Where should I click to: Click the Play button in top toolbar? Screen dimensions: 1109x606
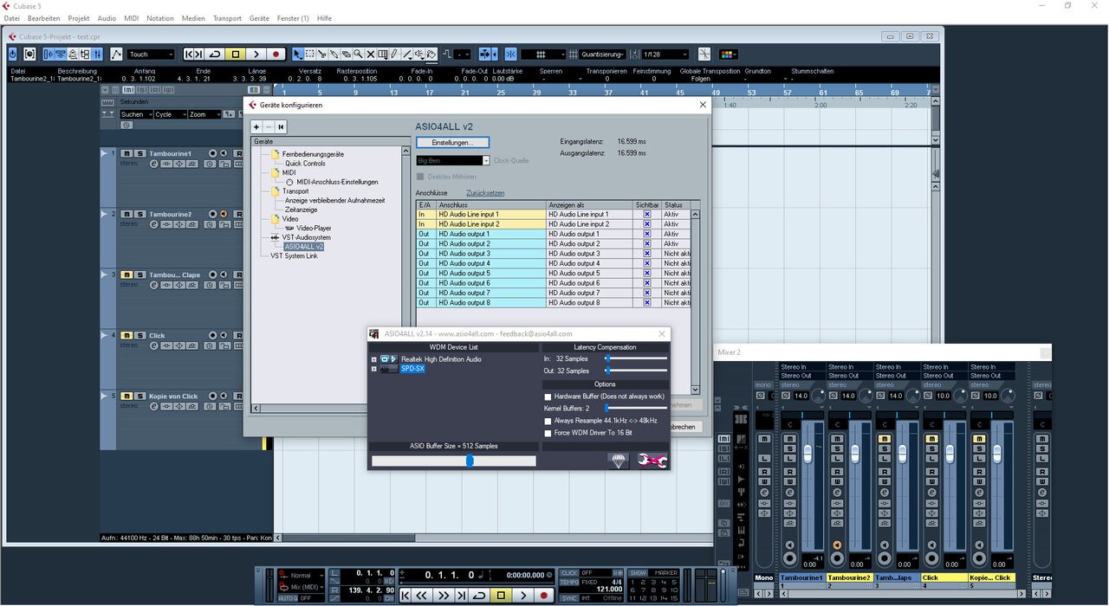point(256,54)
